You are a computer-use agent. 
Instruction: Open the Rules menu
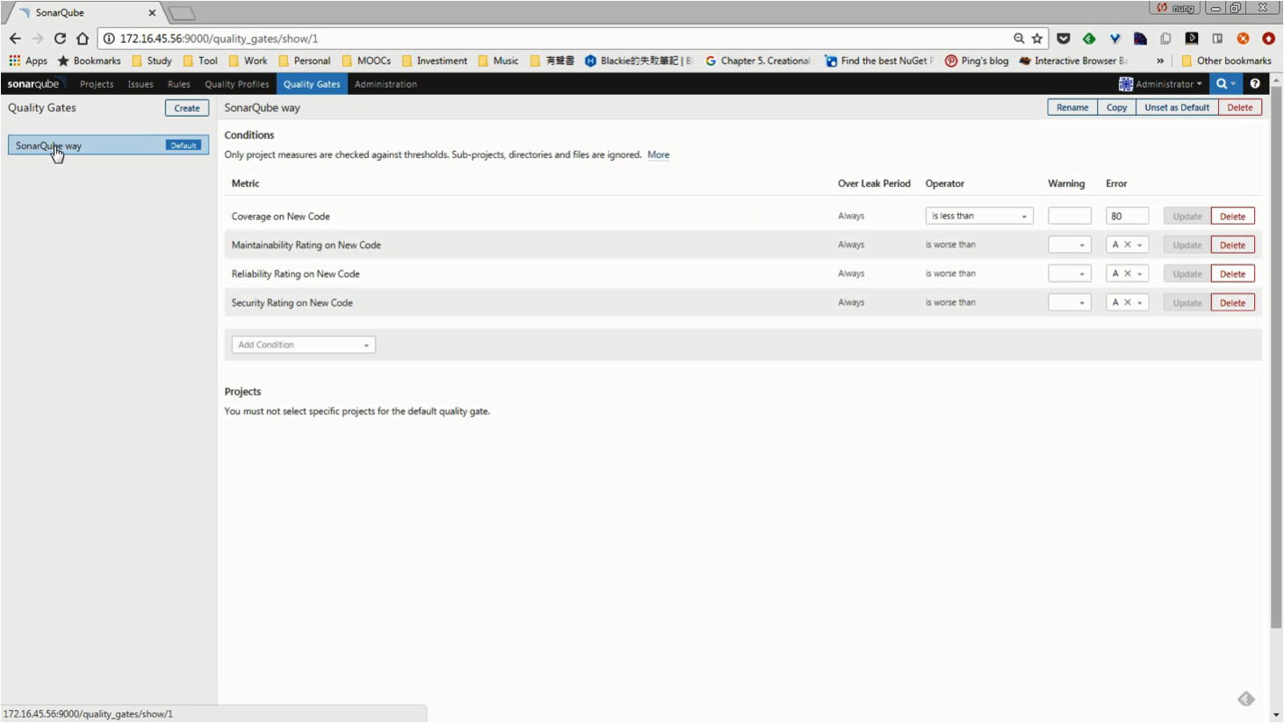pos(179,84)
